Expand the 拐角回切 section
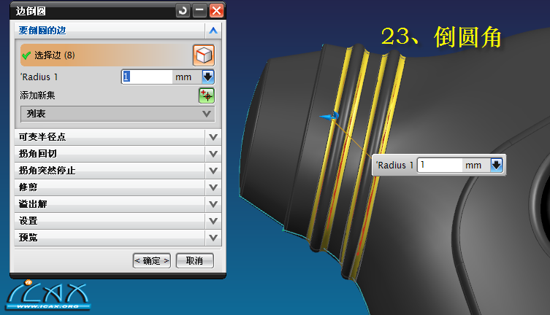Viewport: 550px width, 315px height. [213, 154]
